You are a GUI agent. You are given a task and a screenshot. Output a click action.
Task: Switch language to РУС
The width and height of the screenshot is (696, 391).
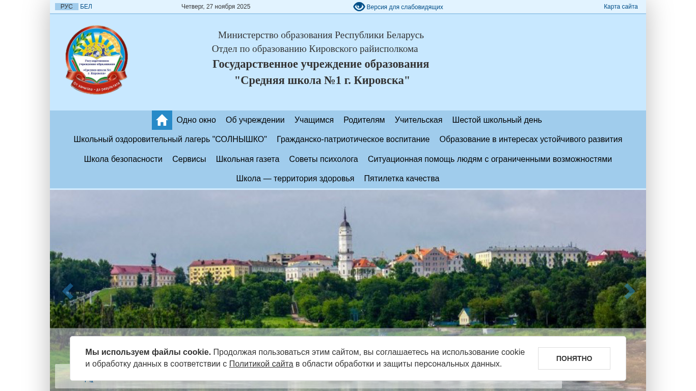tap(67, 7)
